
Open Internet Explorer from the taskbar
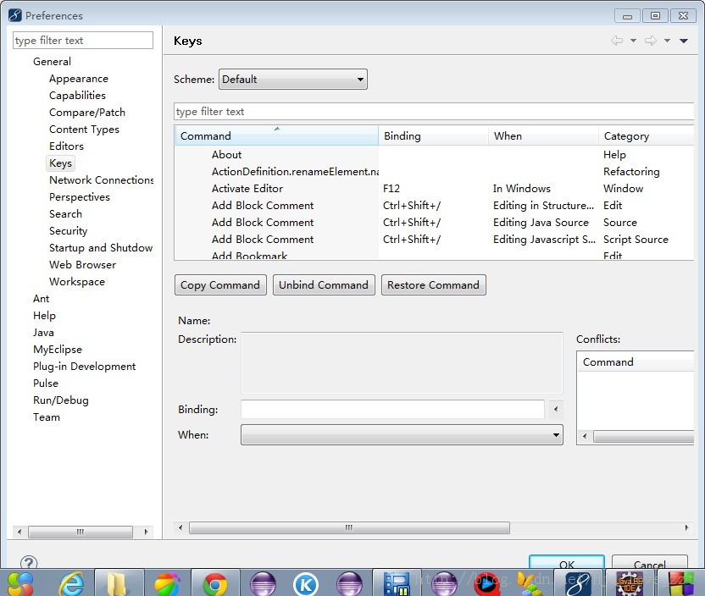click(x=70, y=582)
